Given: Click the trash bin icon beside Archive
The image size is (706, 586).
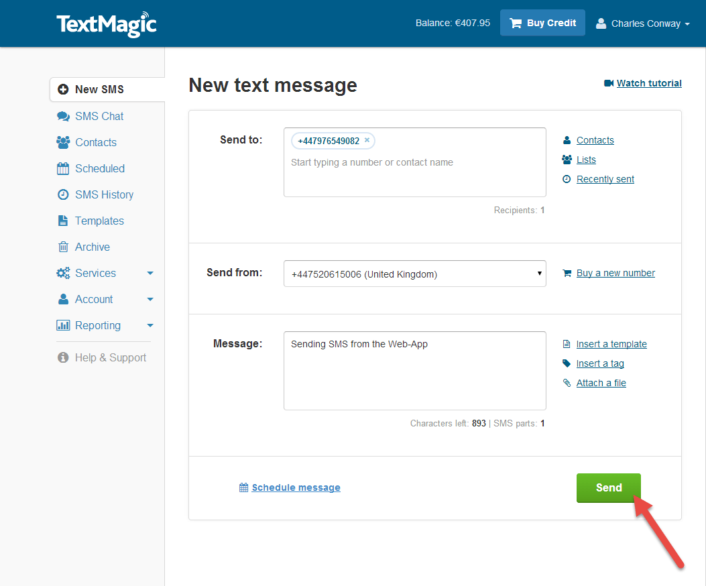Looking at the screenshot, I should pos(63,247).
